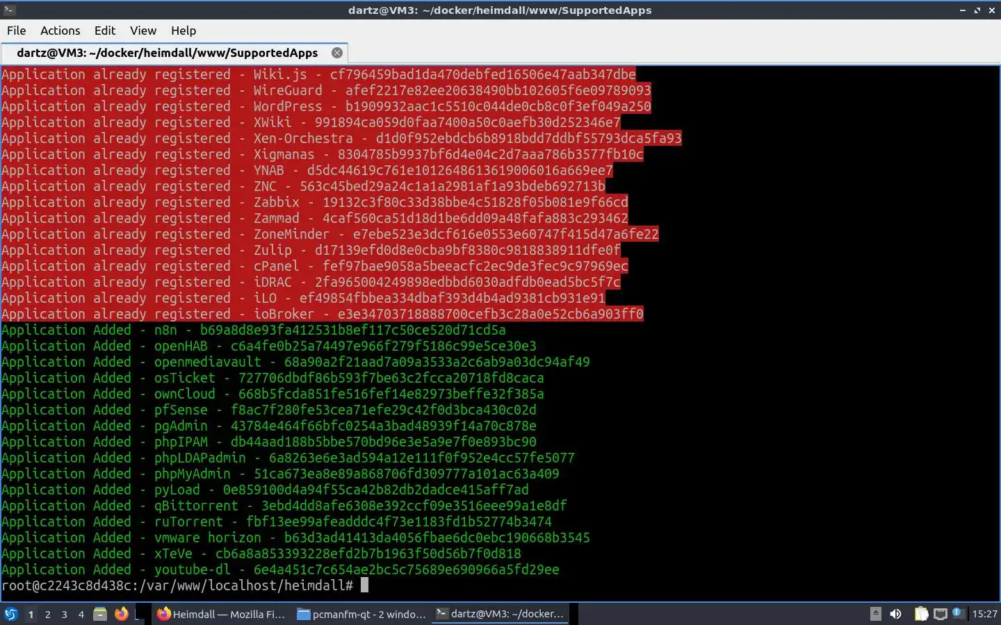Image resolution: width=1001 pixels, height=625 pixels.
Task: Minimize the terminal window
Action: 963,10
